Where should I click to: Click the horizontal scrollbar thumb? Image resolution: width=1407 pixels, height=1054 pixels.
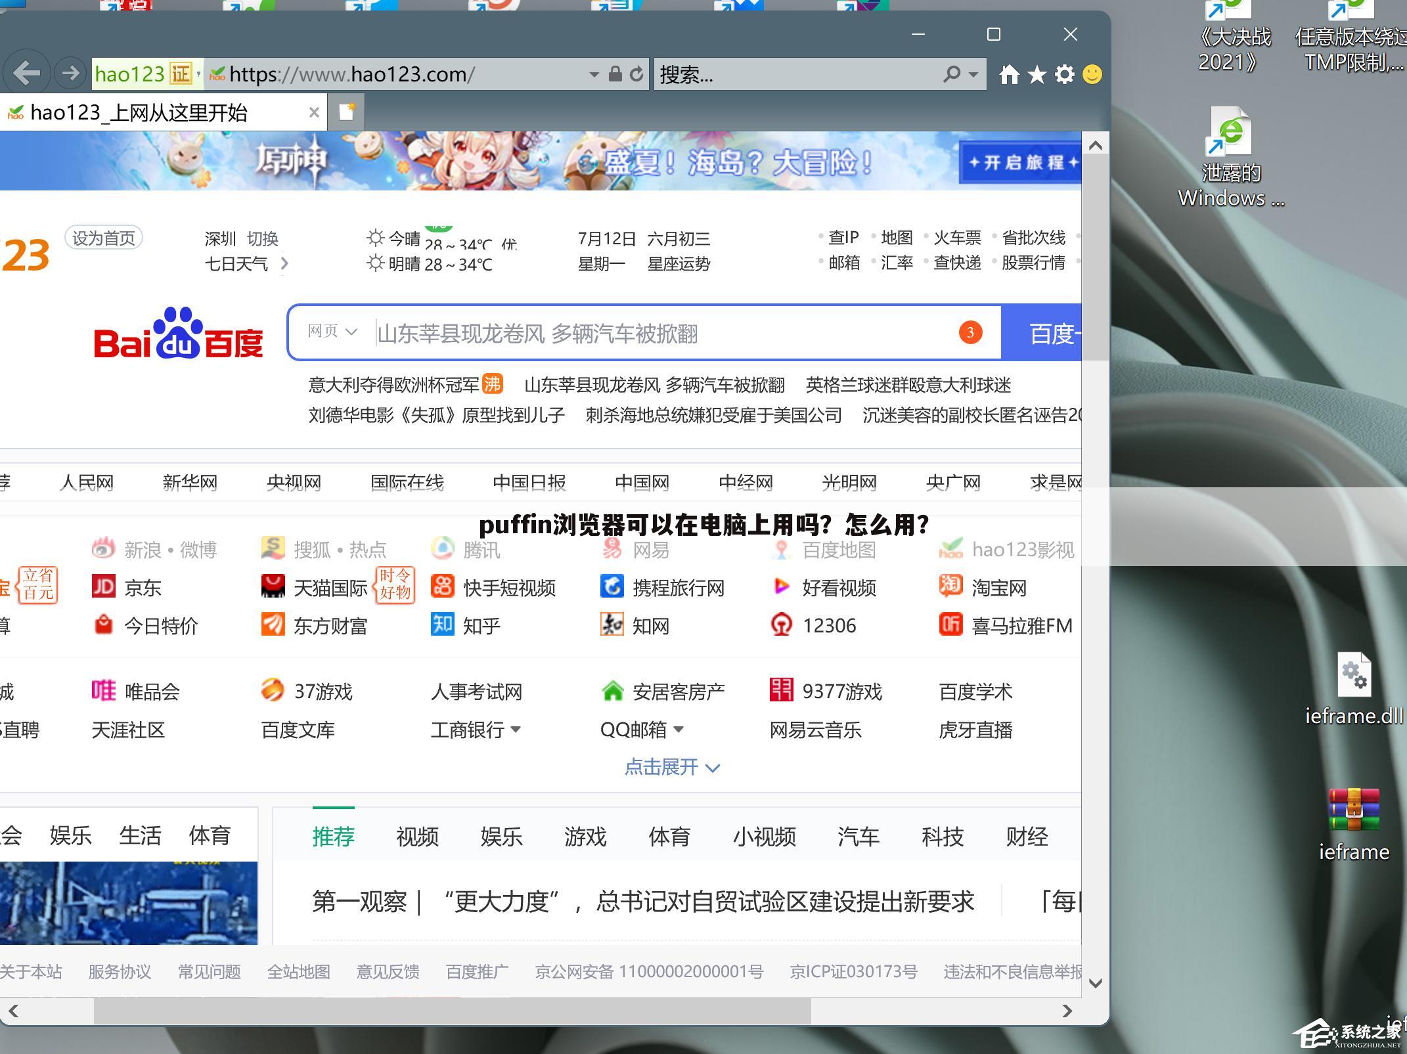[453, 1011]
